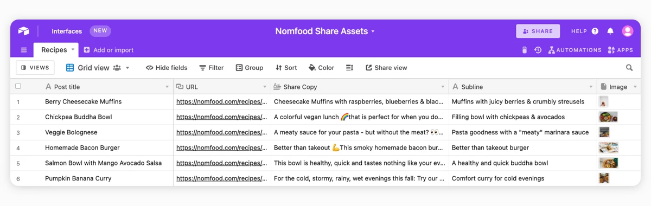
Task: Open the Interfaces menu item
Action: 67,31
